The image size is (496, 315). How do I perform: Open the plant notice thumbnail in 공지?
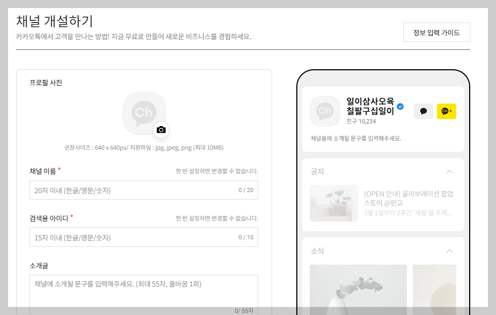pyautogui.click(x=334, y=203)
